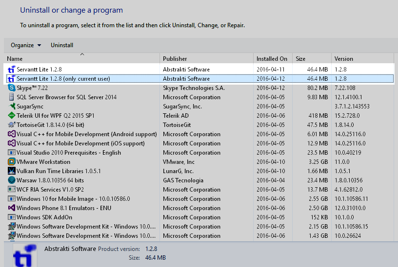Click the SugarSync, Inc. publisher cell
This screenshot has width=398, height=267.
pos(182,107)
